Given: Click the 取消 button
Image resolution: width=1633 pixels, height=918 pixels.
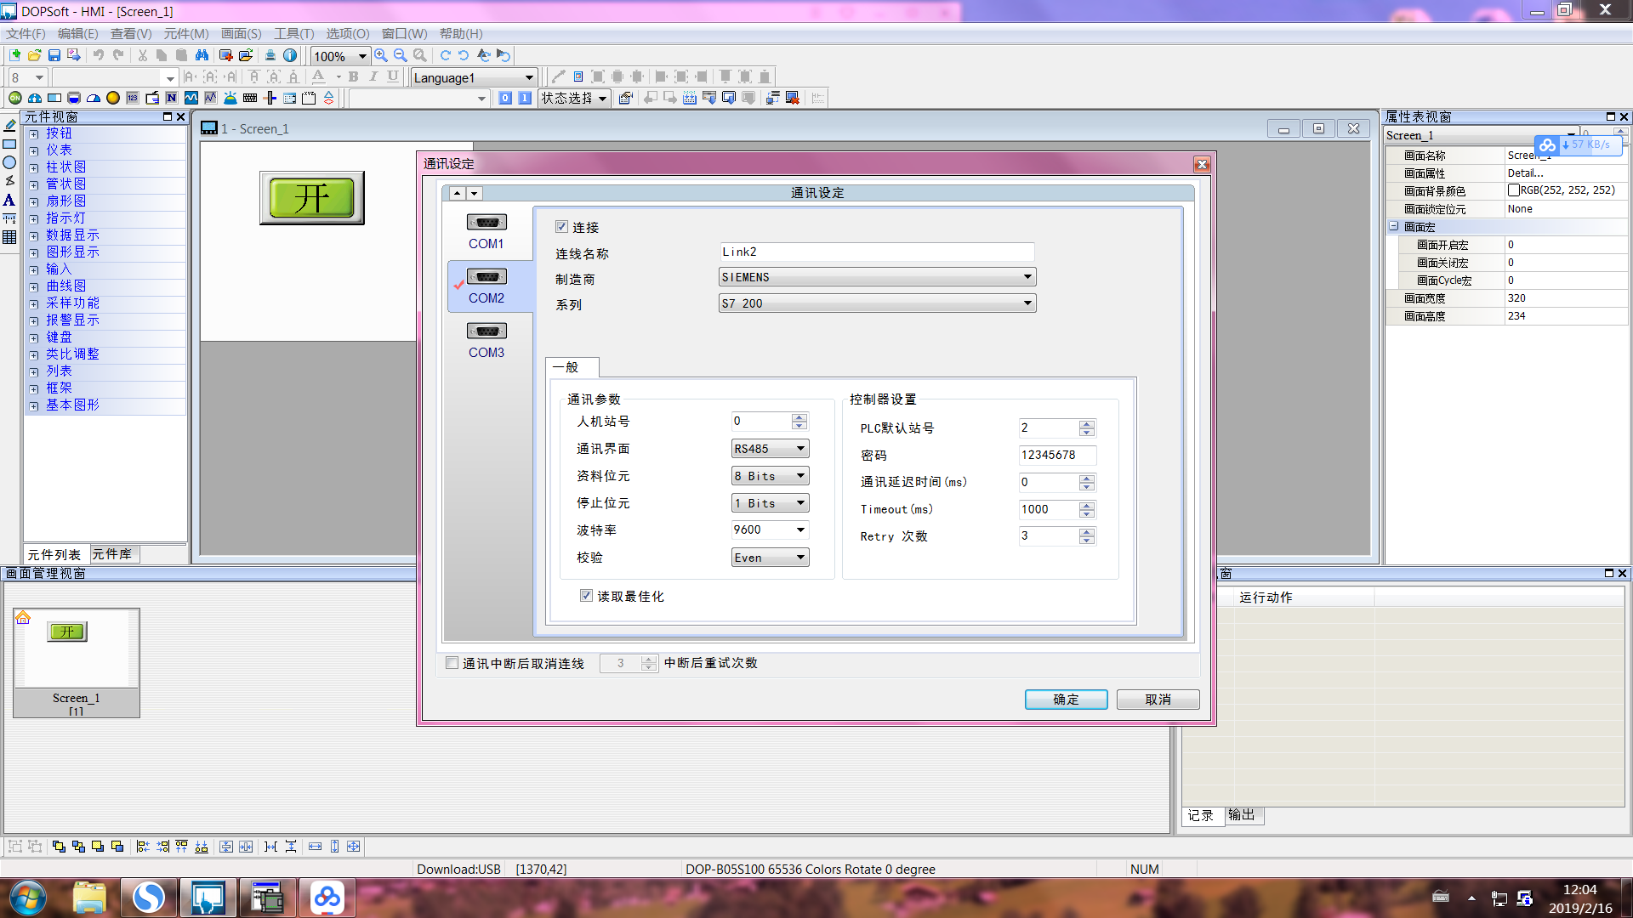Looking at the screenshot, I should [x=1158, y=700].
